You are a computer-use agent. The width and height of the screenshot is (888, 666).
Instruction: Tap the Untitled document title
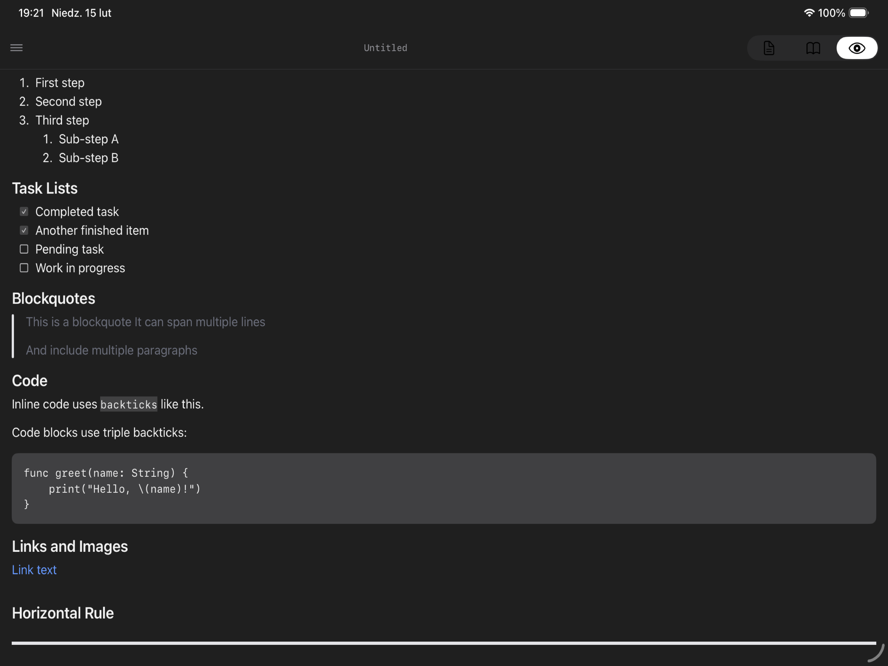tap(385, 48)
